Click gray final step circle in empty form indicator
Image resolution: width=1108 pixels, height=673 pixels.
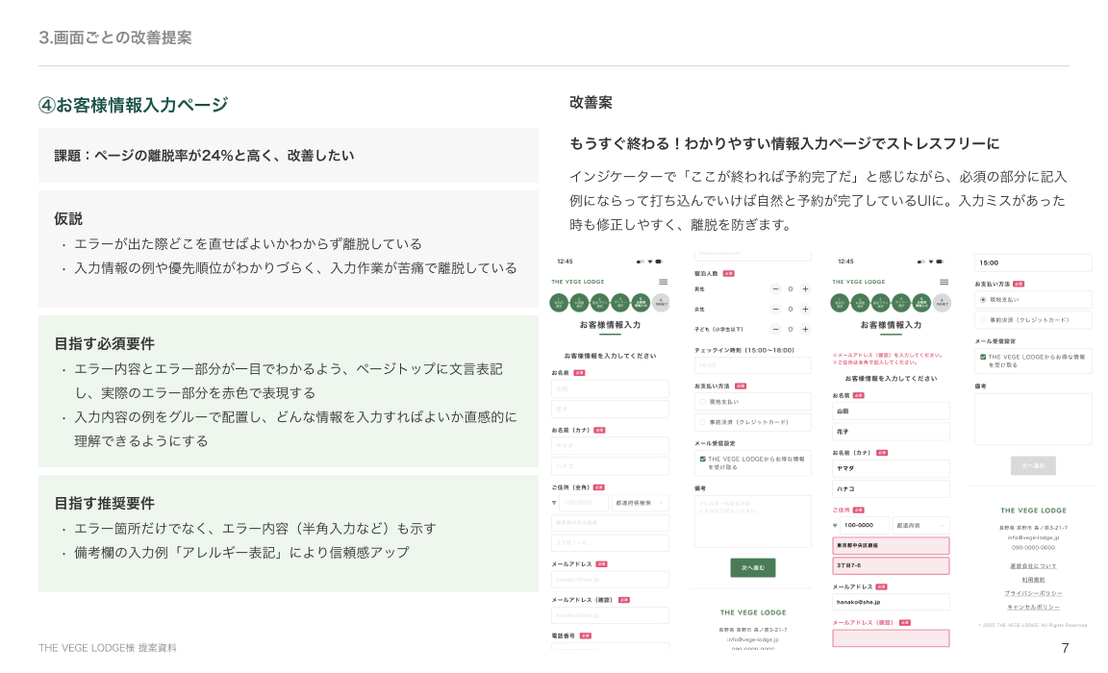661,303
